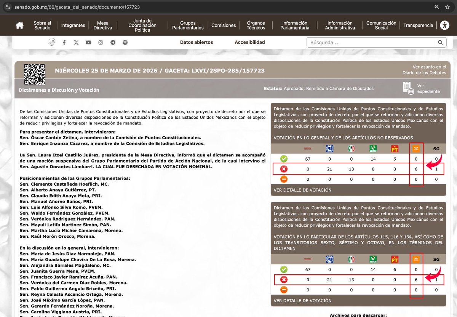Viewport: 457px width, 317px height.
Task: Click the Morena logo in the general voting table
Action: pyautogui.click(x=308, y=148)
